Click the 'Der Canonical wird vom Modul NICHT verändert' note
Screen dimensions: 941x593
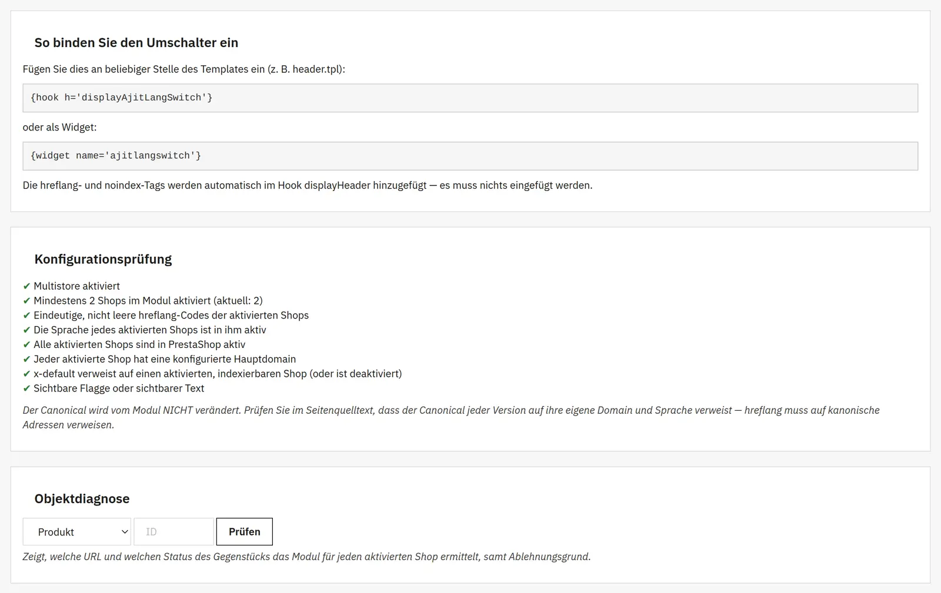[451, 417]
